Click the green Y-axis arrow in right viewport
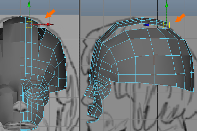This screenshot has width=197, height=131. 166,4
